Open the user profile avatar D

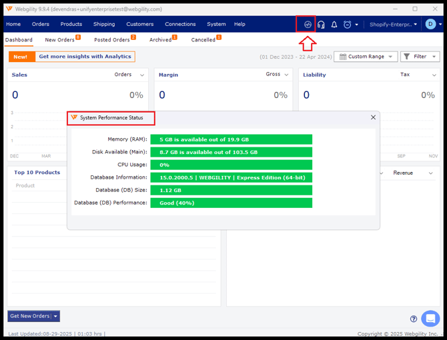pos(430,25)
